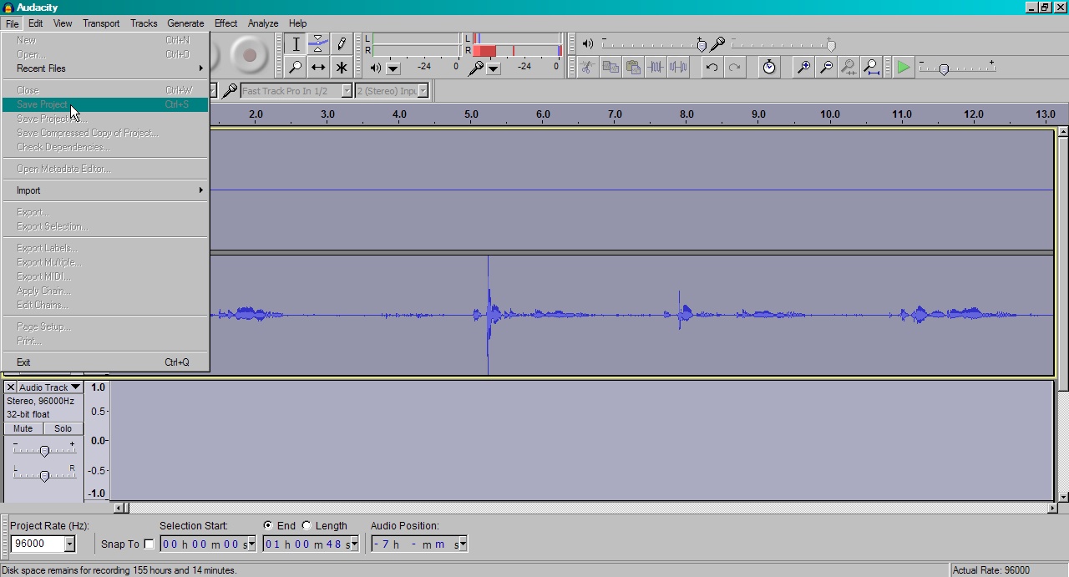Select the Envelope tool
Image resolution: width=1069 pixels, height=577 pixels.
coord(318,44)
